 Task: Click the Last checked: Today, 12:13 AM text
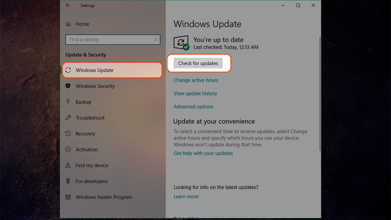tap(226, 47)
